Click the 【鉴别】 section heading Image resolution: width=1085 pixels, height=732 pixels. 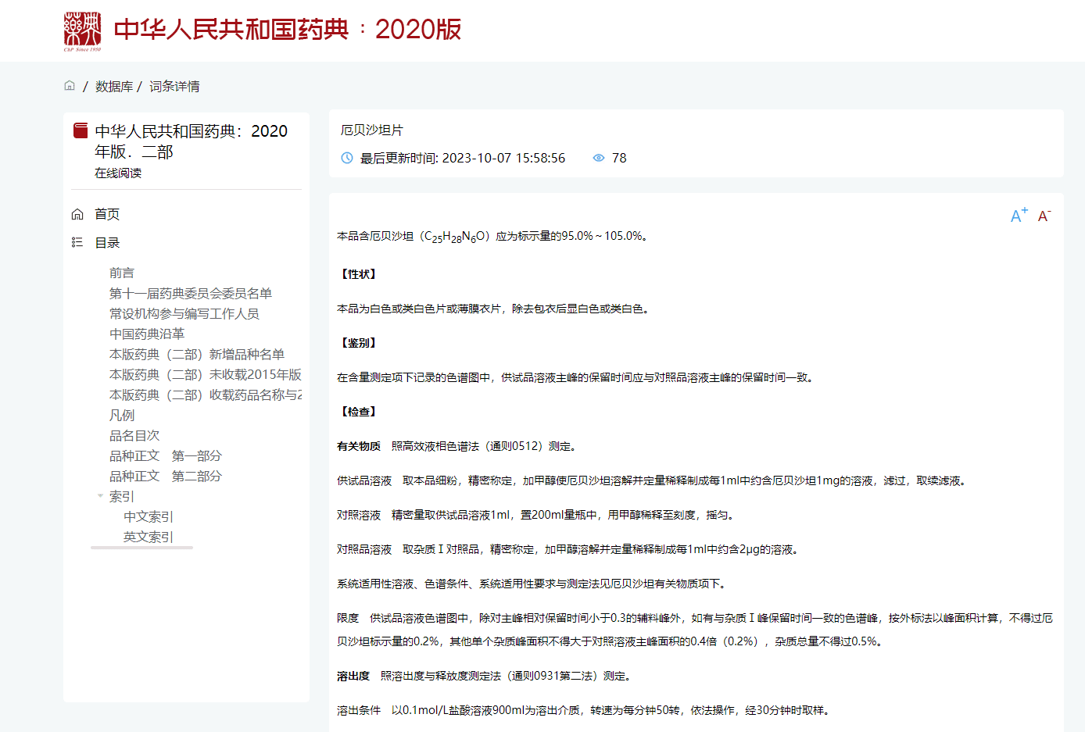click(x=359, y=343)
